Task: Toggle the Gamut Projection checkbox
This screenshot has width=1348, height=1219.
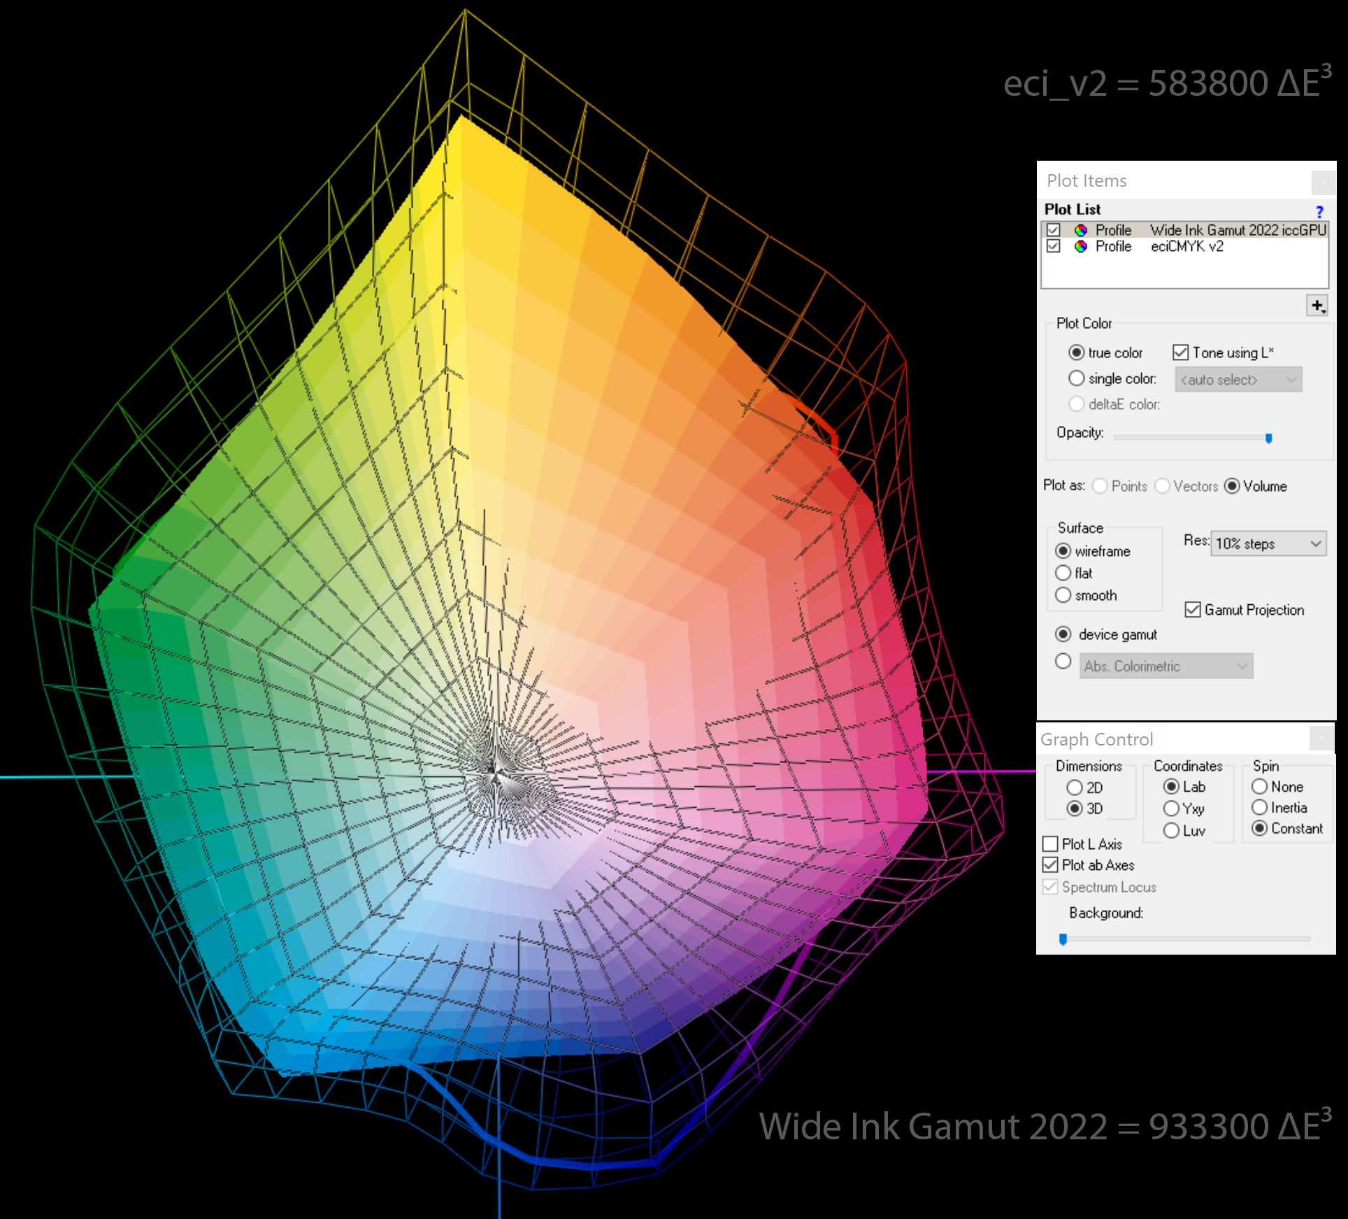Action: (x=1193, y=610)
